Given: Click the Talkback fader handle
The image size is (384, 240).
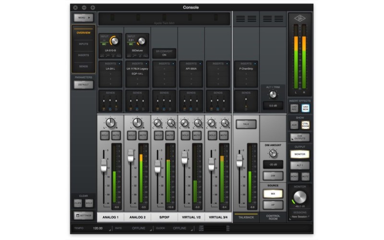Looking at the screenshot, I should tap(240, 161).
